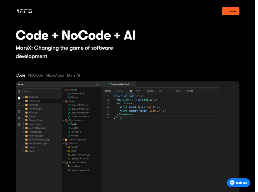Expand the Auth.app folder chevron
Viewport: 258px width, 192px height.
coord(24,97)
